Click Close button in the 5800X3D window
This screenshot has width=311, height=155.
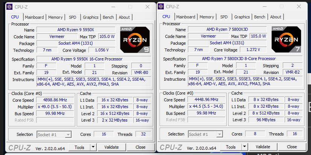pos(292,147)
